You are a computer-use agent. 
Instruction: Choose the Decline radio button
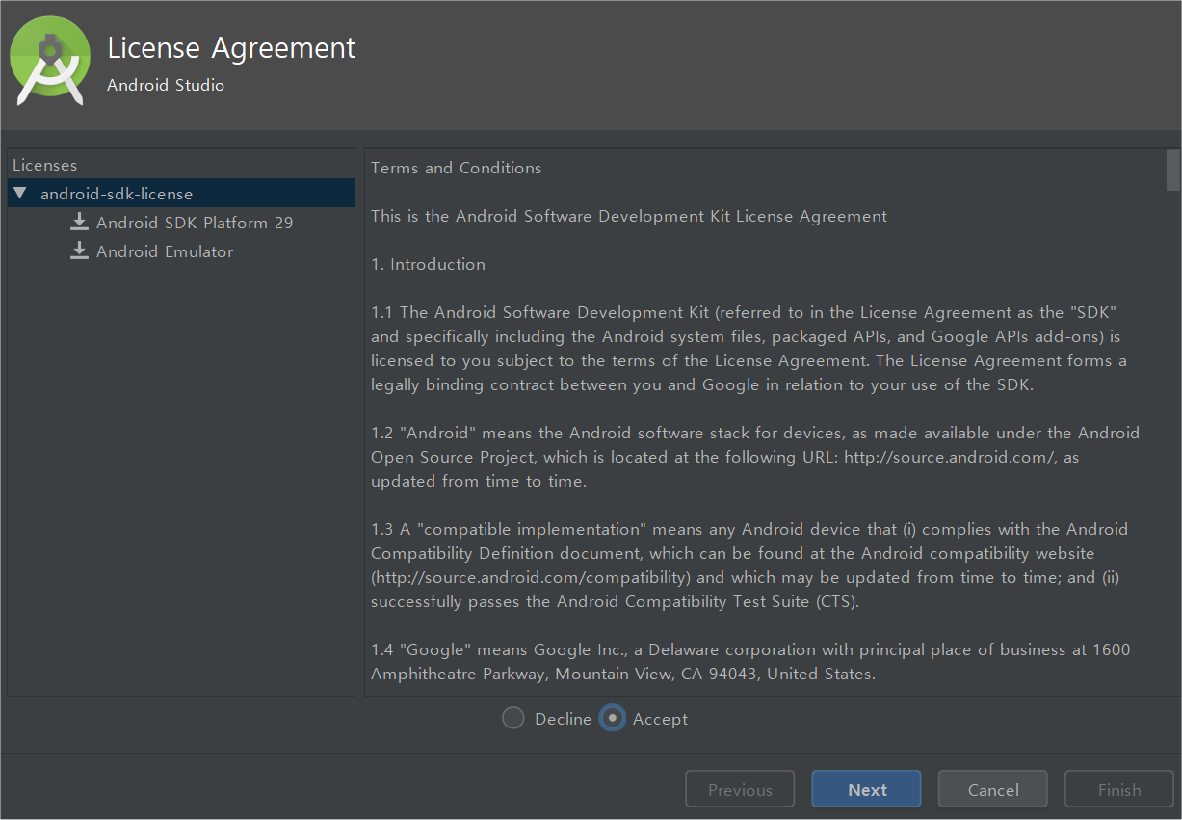point(513,719)
